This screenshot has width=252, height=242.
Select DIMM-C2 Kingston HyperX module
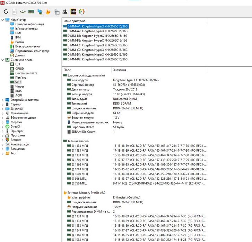(97, 50)
